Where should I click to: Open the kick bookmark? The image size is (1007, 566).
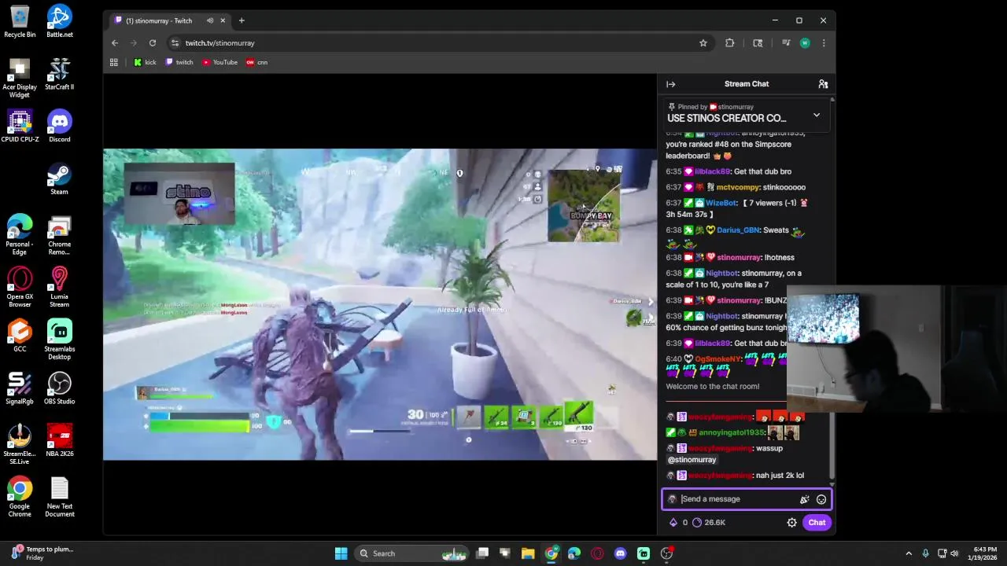[x=145, y=62]
